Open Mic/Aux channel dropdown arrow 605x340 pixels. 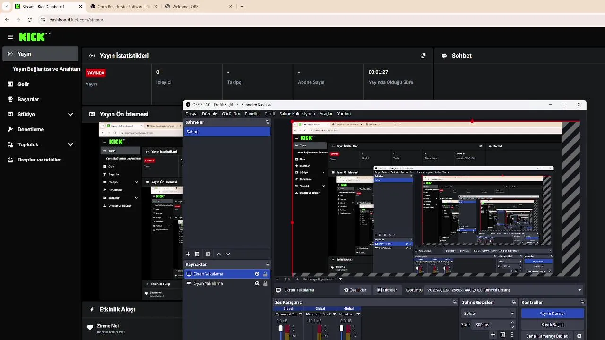coord(358,314)
